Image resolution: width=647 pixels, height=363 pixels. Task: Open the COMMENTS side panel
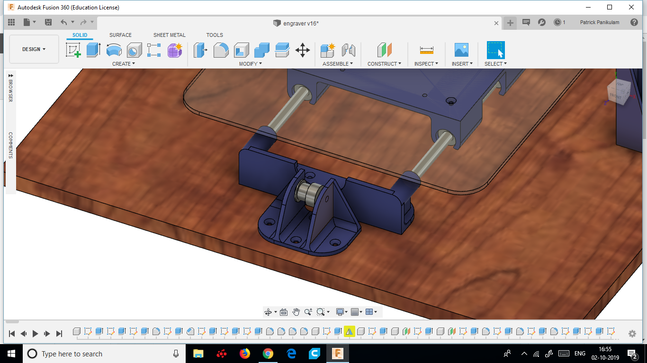(10, 144)
